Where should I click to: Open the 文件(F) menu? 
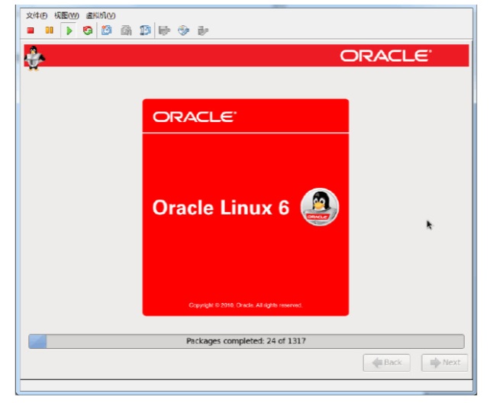(x=37, y=15)
